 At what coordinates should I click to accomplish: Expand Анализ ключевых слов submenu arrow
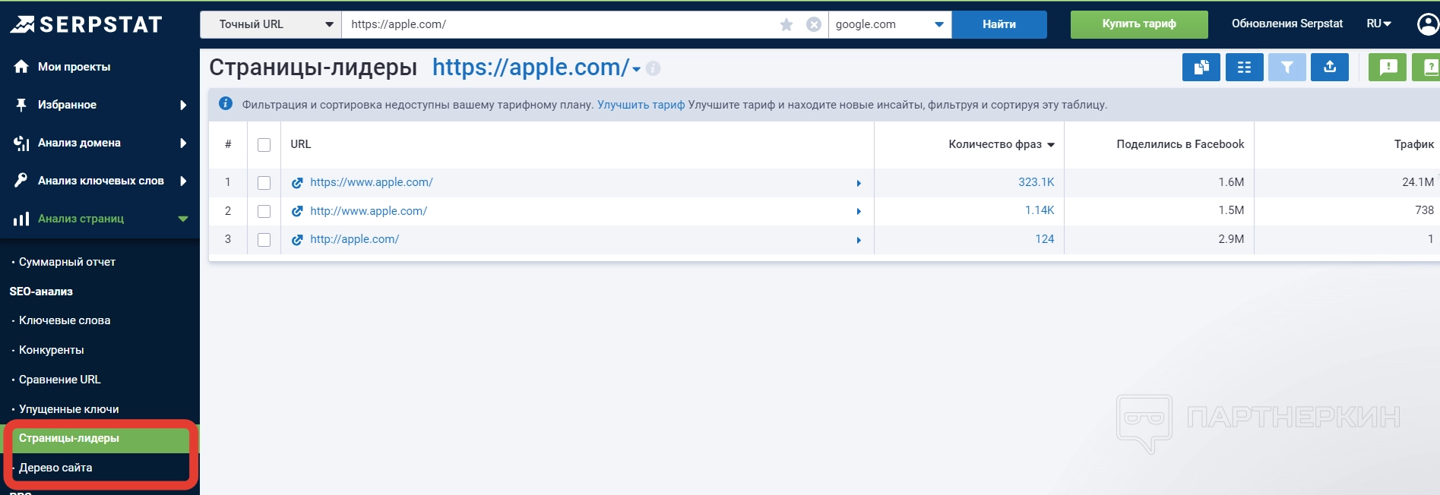point(183,181)
